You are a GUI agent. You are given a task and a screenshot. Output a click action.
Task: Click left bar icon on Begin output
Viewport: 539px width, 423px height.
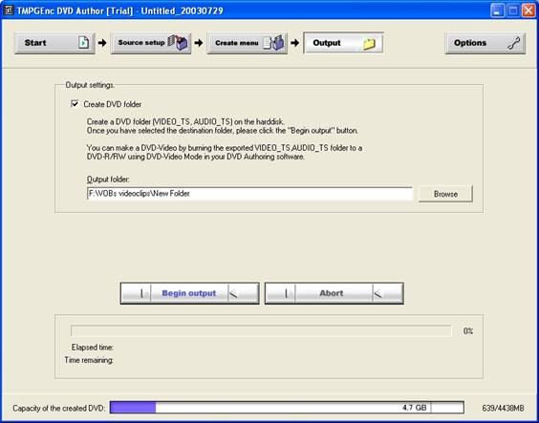140,293
